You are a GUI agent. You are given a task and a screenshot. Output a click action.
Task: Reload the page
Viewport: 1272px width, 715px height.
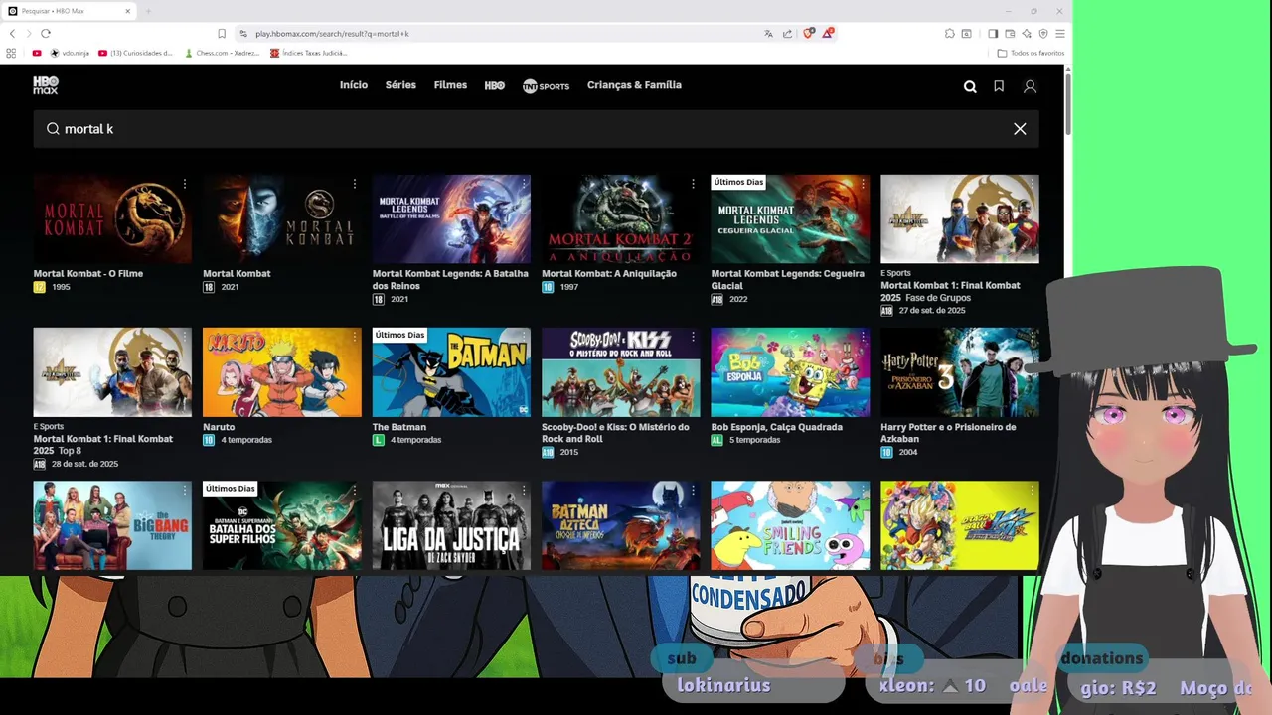click(x=46, y=33)
